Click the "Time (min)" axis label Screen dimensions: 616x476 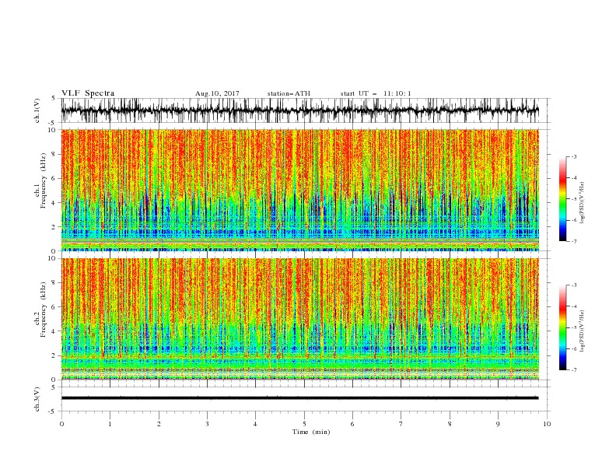[311, 432]
